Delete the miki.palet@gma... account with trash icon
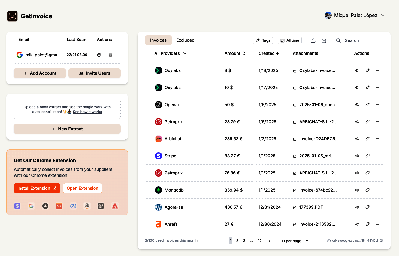The image size is (399, 256). coord(110,55)
